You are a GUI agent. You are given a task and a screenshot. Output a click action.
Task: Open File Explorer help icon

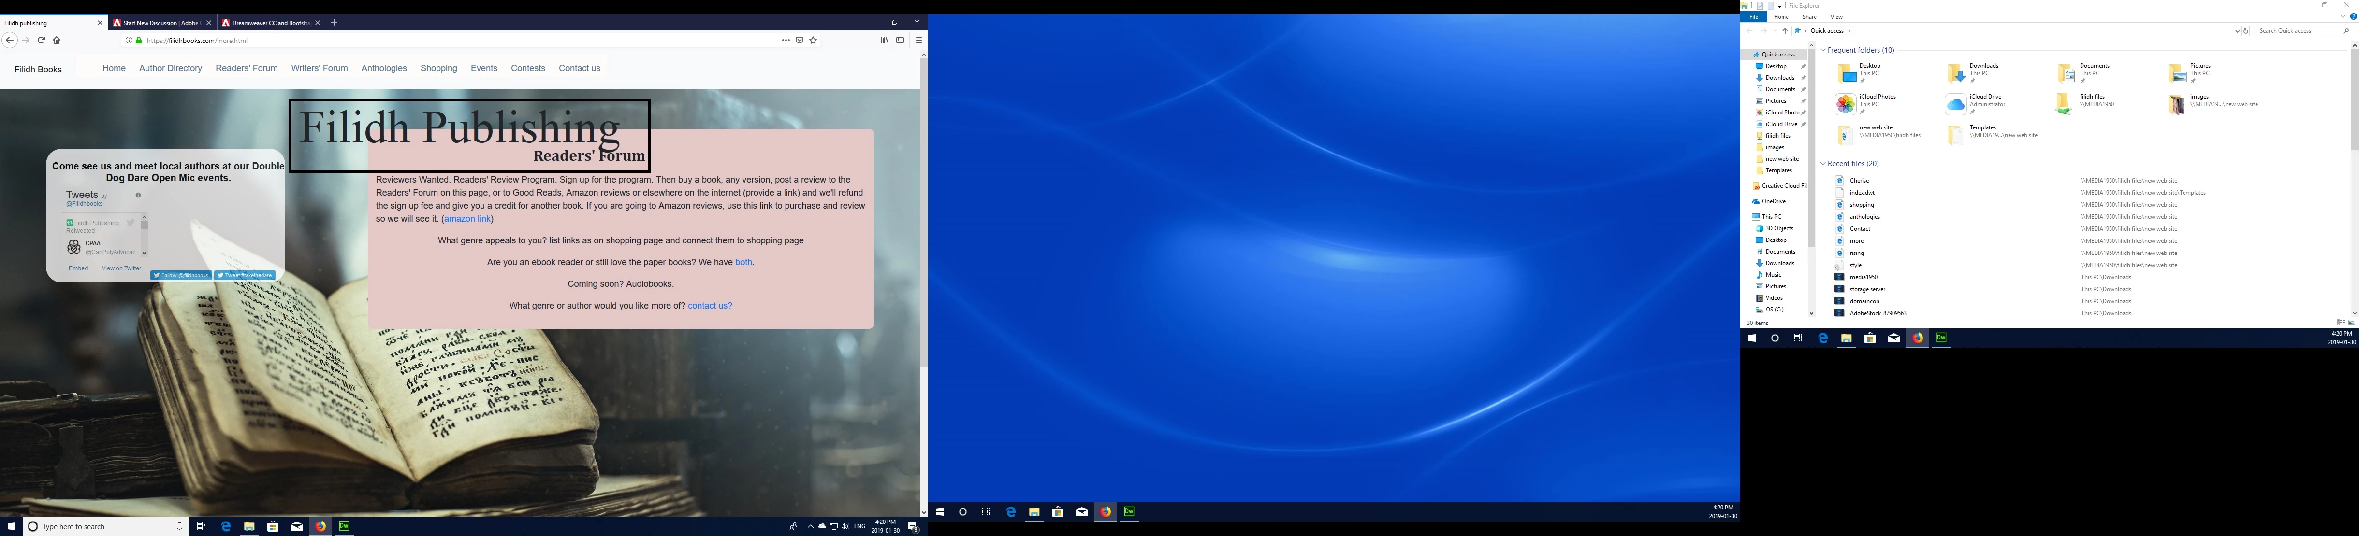pyautogui.click(x=2353, y=16)
